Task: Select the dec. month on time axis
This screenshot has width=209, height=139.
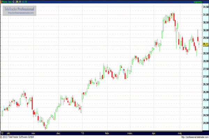Action: [59, 133]
